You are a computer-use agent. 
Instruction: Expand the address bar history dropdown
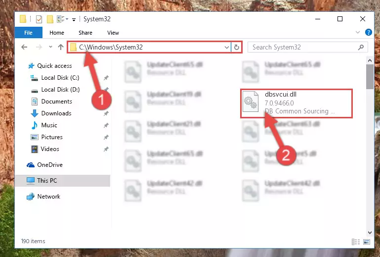[x=227, y=47]
